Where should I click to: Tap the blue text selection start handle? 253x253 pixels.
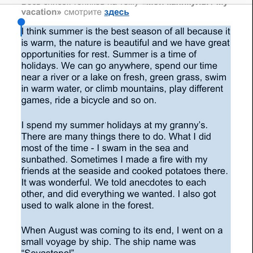(x=21, y=23)
